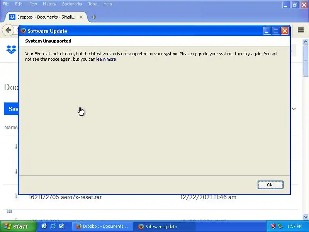This screenshot has width=309, height=232.
Task: Open the Bookmarks menu
Action: coord(72,4)
